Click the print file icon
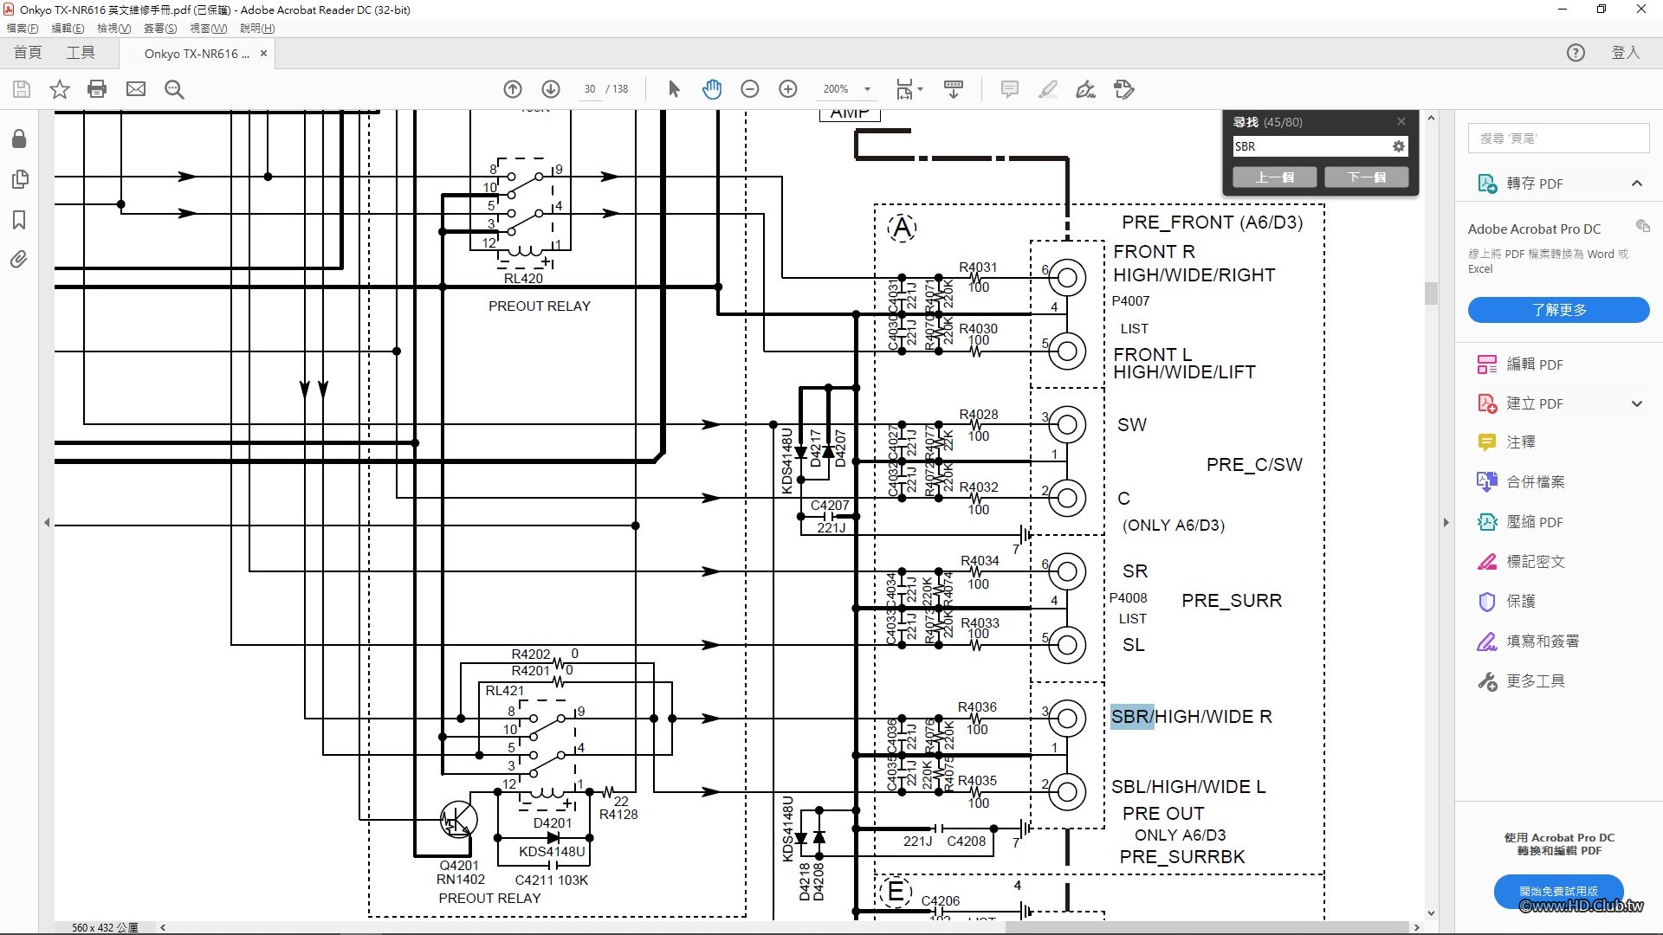This screenshot has width=1663, height=935. (x=97, y=89)
